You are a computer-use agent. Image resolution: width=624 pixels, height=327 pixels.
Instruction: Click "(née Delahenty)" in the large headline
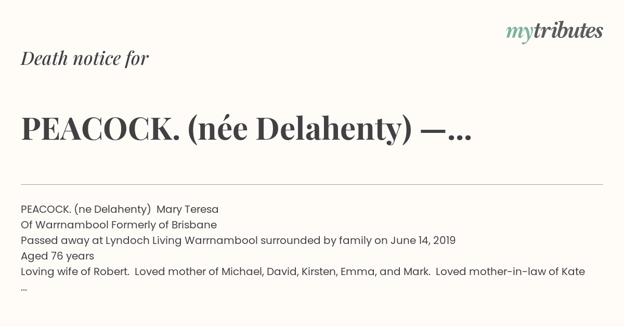click(x=295, y=130)
